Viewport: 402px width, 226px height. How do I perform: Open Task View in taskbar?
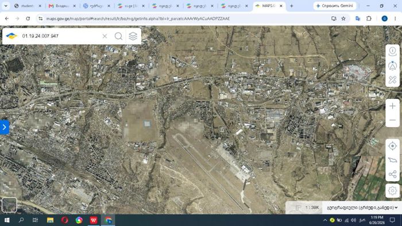click(36, 220)
